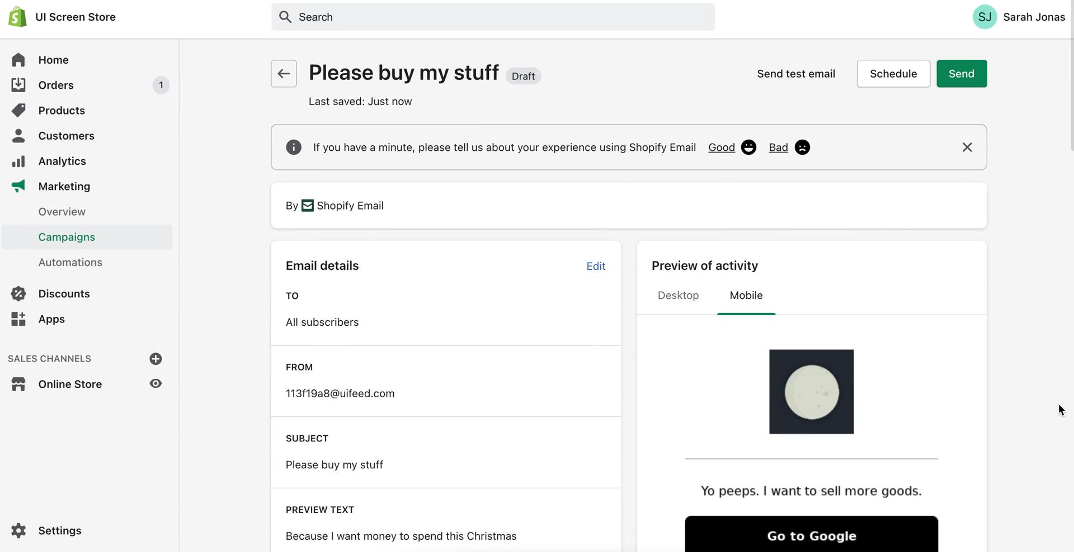Click the SALES CHANNELS heading
Image resolution: width=1074 pixels, height=552 pixels.
[49, 359]
